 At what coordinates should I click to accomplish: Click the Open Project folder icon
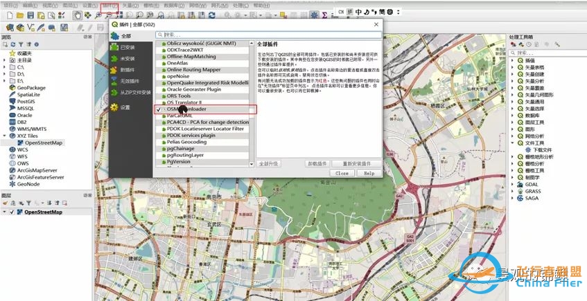pyautogui.click(x=20, y=15)
